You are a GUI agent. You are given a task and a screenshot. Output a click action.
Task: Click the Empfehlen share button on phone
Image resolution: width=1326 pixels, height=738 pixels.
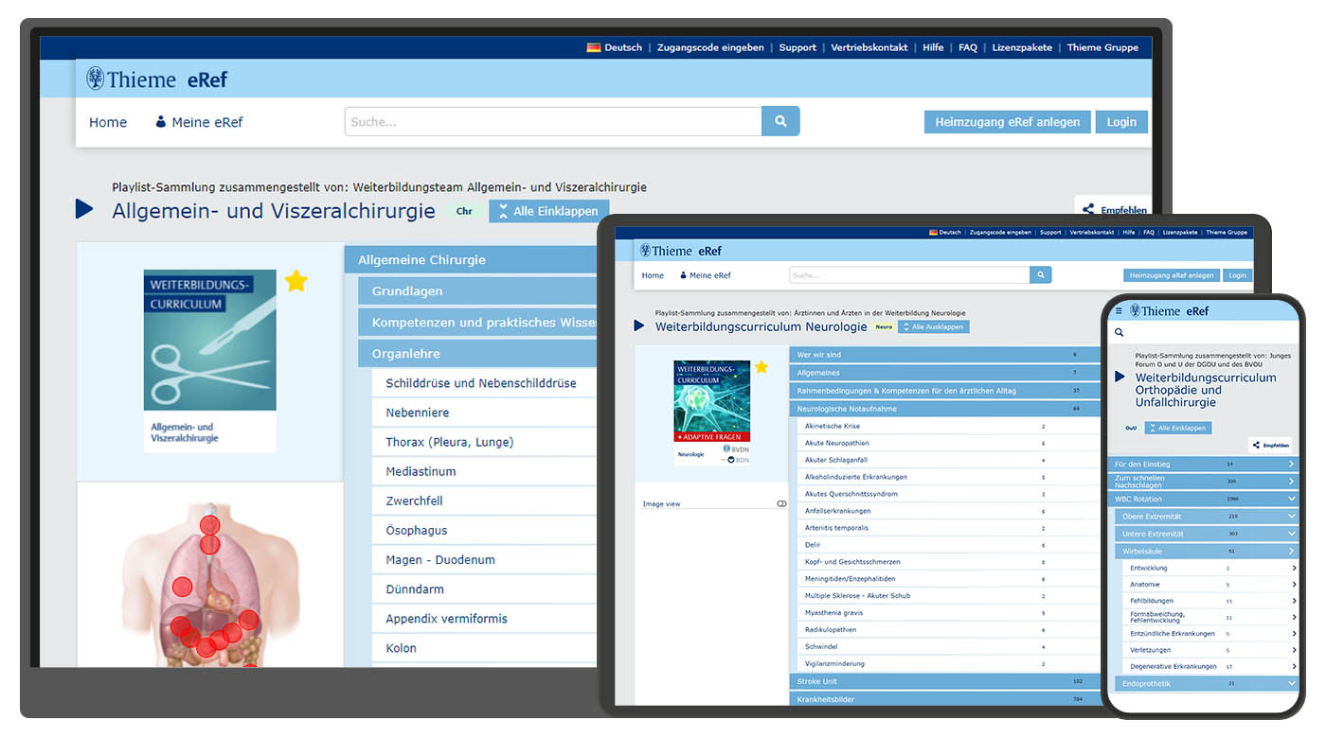click(x=1270, y=445)
